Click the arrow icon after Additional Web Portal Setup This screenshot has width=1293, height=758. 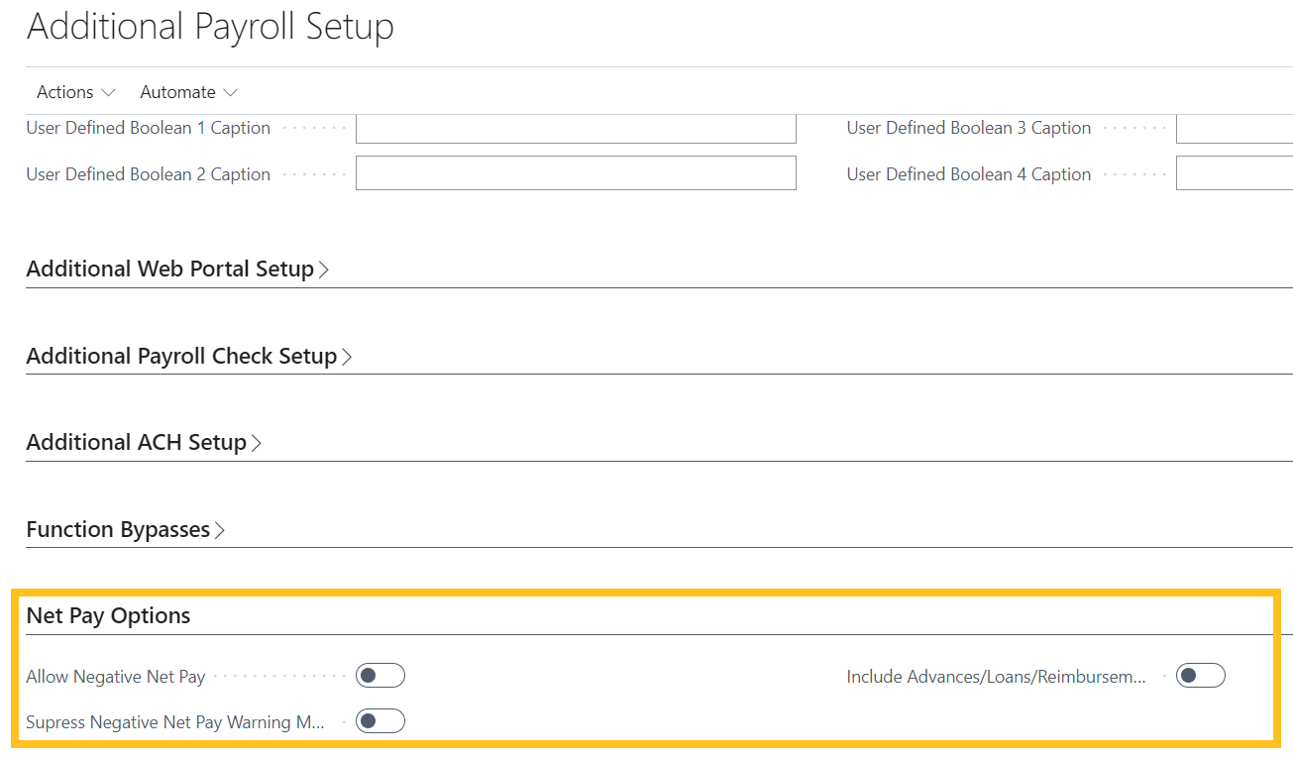coord(324,270)
